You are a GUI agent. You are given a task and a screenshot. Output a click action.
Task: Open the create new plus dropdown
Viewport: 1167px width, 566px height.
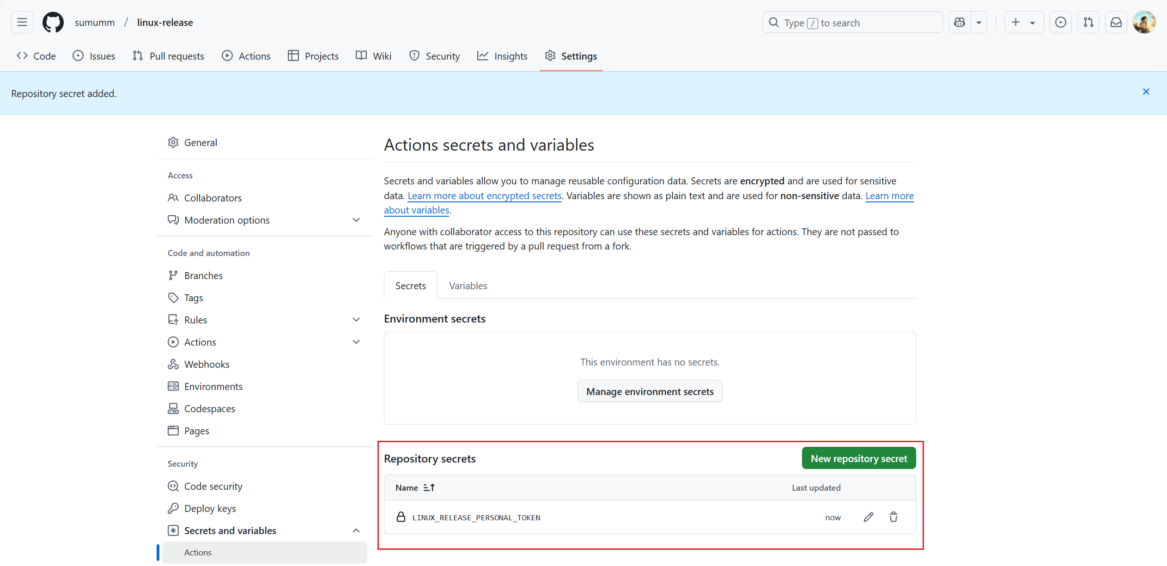tap(1023, 22)
